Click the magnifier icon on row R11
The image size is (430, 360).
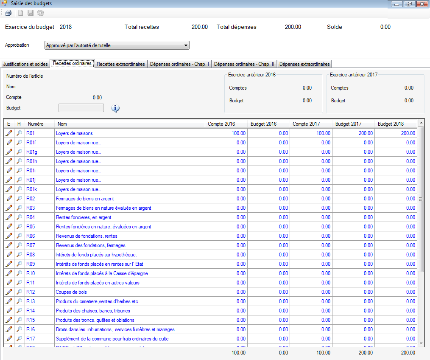click(x=19, y=283)
